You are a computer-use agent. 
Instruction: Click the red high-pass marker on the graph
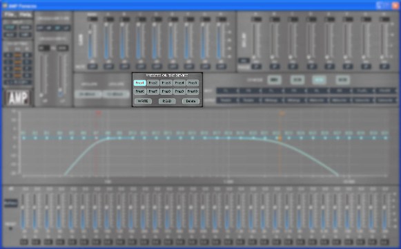coord(99,113)
